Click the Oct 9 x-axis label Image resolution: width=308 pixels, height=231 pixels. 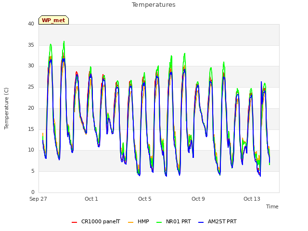(198, 199)
